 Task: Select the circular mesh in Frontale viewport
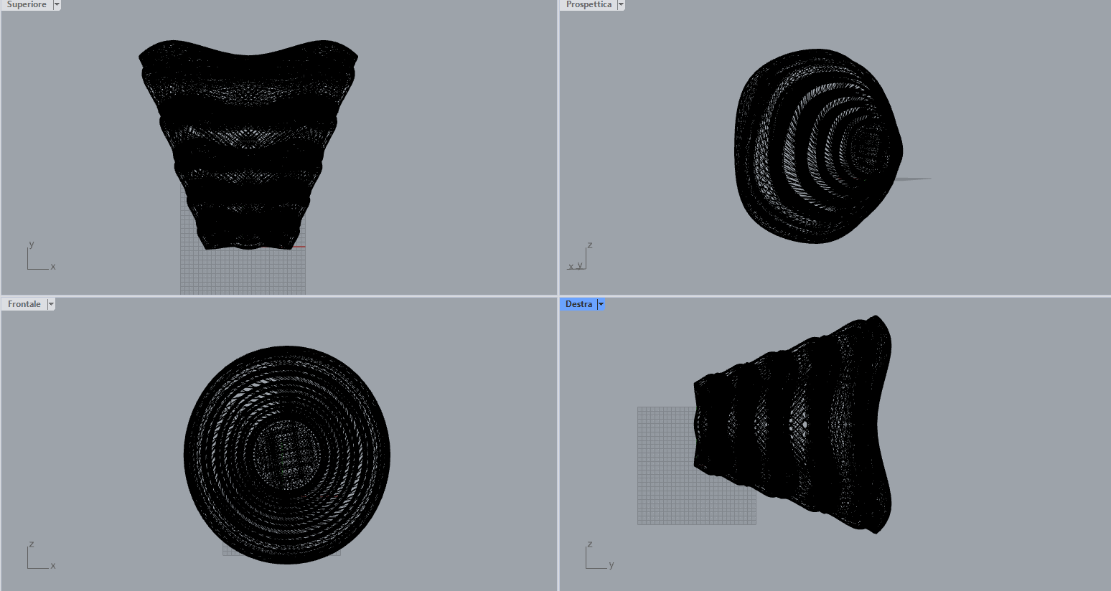287,455
